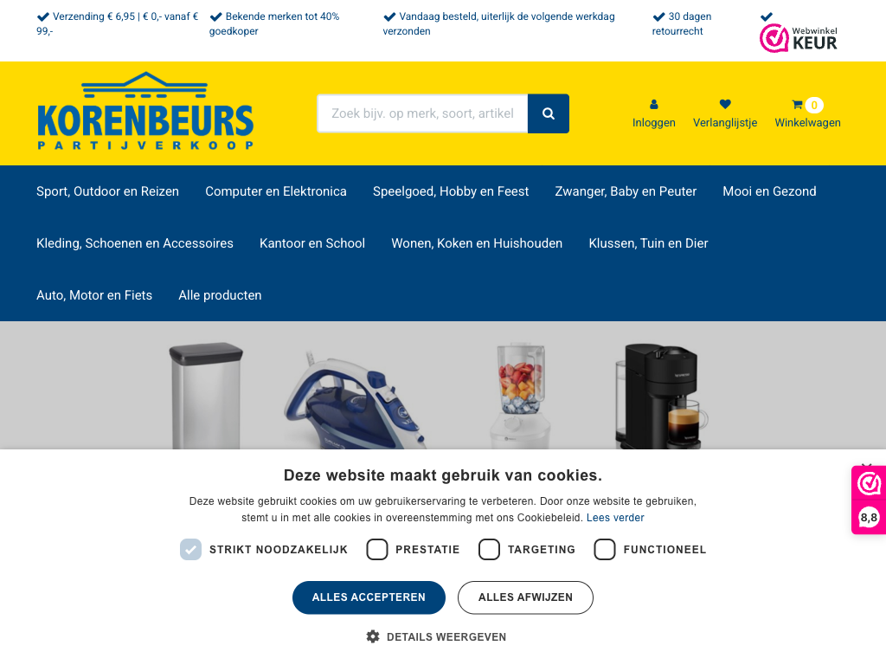Screen dimensions: 886x665
Task: Enable the Prestatie cookies checkbox
Action: coord(377,549)
